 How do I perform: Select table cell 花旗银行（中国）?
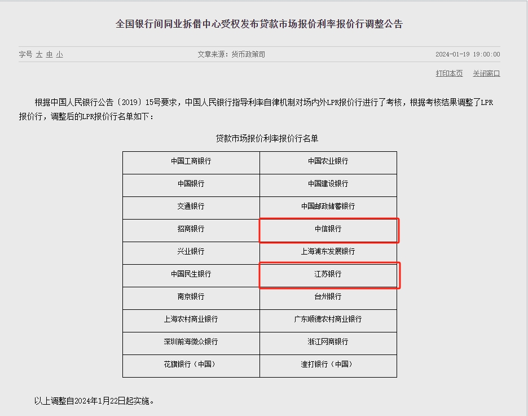[x=191, y=366]
